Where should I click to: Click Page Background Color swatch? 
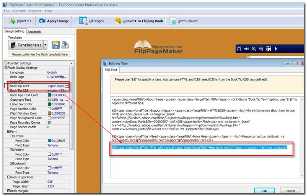coord(49,118)
